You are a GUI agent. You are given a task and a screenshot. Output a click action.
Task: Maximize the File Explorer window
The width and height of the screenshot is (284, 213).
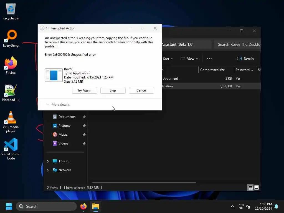242,31
